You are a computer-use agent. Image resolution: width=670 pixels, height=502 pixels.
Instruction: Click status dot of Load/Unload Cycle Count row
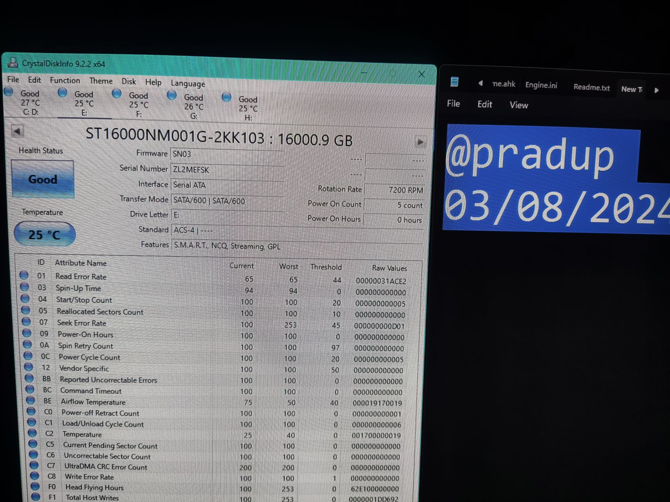click(x=32, y=422)
